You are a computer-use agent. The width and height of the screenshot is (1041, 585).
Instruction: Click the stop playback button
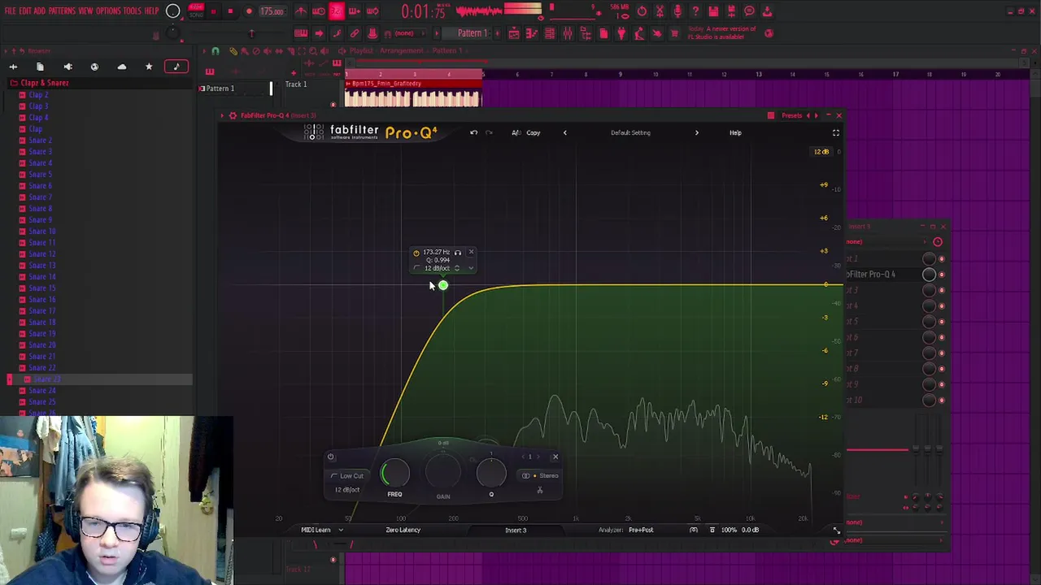(230, 11)
